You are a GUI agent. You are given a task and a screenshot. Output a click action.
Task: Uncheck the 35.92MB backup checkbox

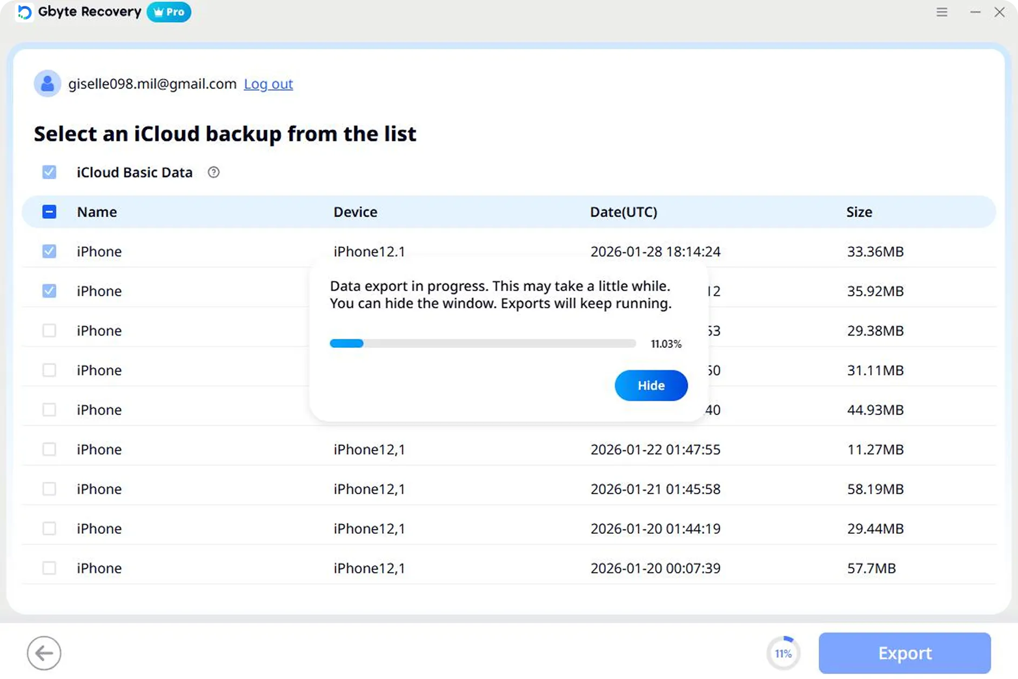49,291
